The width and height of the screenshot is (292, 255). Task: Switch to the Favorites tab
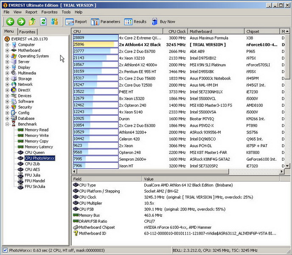pos(27,32)
